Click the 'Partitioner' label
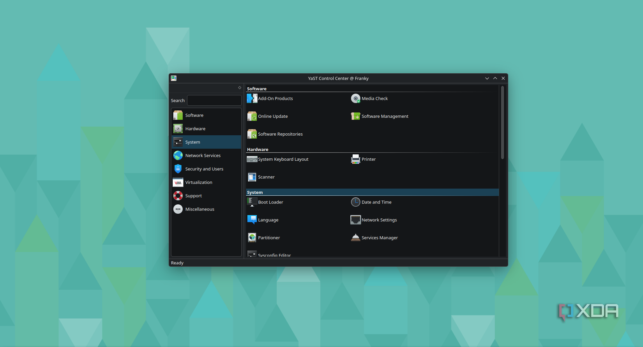 [x=269, y=237]
